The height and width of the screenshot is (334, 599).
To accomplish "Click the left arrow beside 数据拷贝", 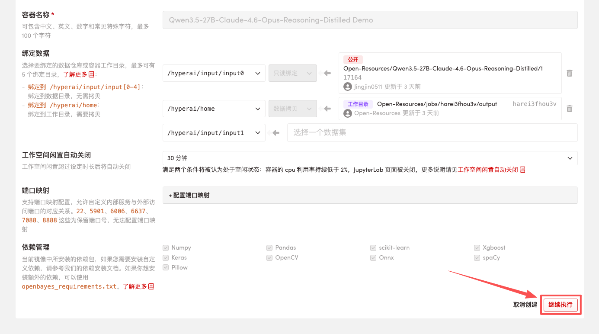I will [x=327, y=109].
